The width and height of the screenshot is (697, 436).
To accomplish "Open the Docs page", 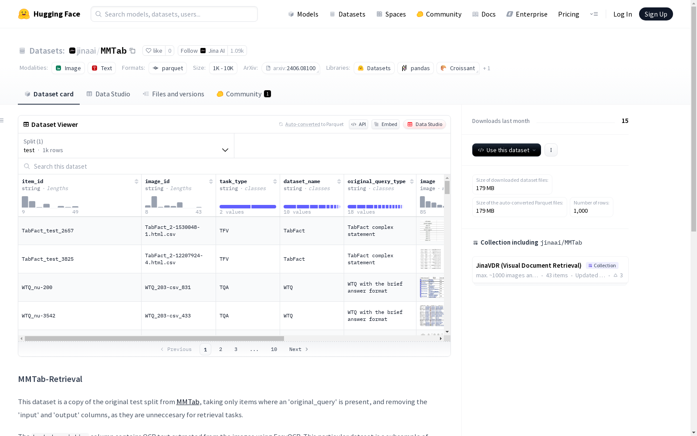I will pyautogui.click(x=484, y=14).
